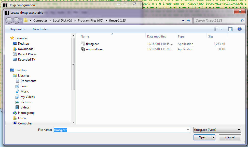Click the refresh icon beside address bar
The height and width of the screenshot is (147, 248).
pos(189,21)
